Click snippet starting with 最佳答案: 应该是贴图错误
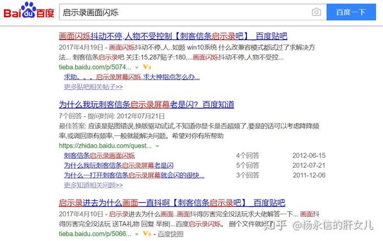 (x=189, y=131)
